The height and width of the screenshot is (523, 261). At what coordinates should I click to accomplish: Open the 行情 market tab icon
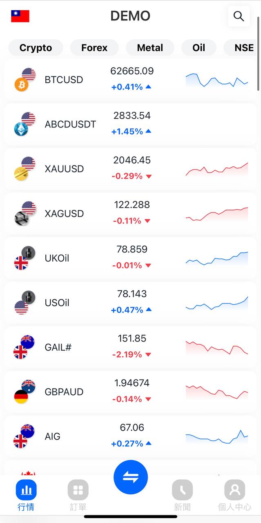click(26, 490)
